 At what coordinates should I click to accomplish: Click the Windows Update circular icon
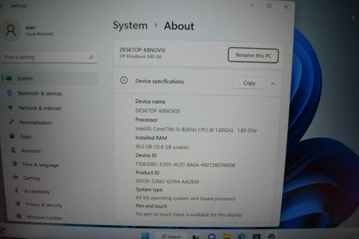pos(19,216)
